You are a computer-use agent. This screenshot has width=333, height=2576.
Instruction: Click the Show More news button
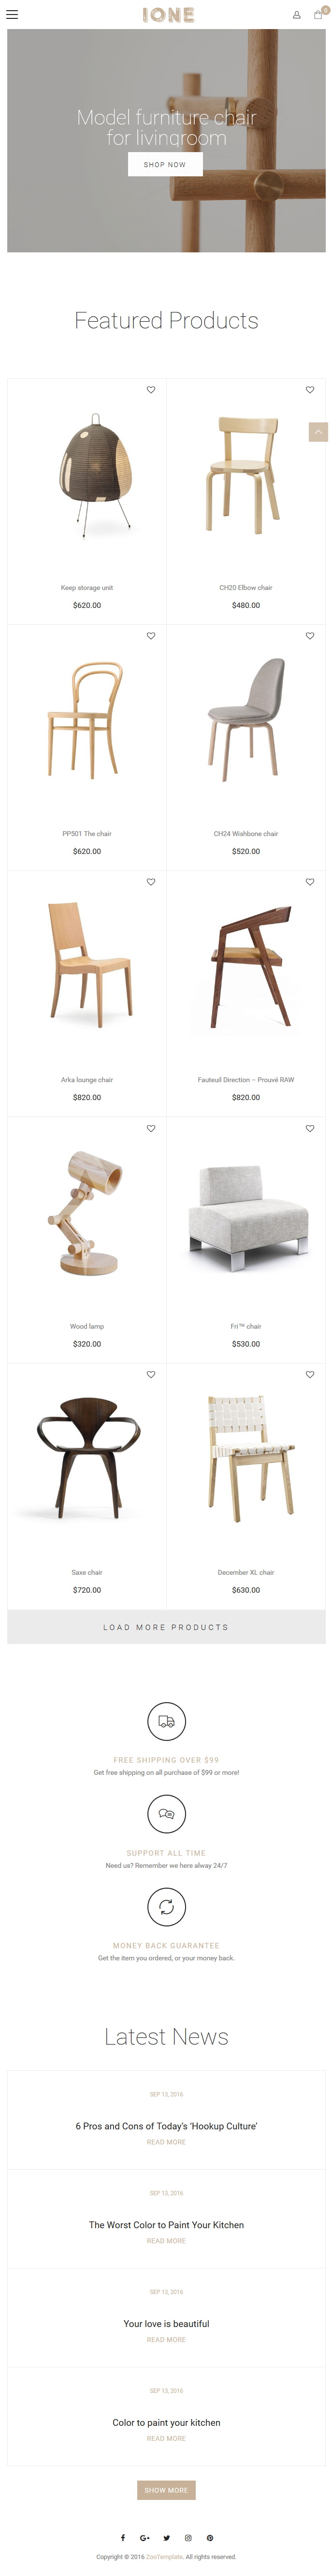coord(166,2490)
